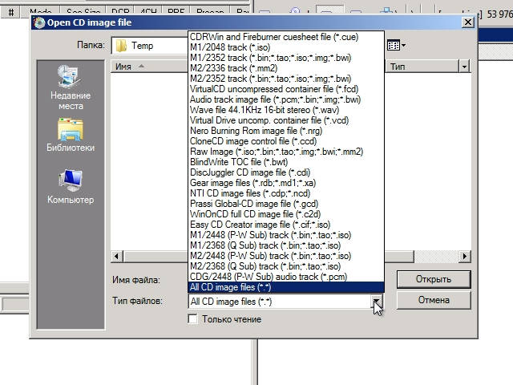Select Nero Burning Rom image file (*.nrg)
Viewport: 513px width, 385px height.
click(x=255, y=131)
